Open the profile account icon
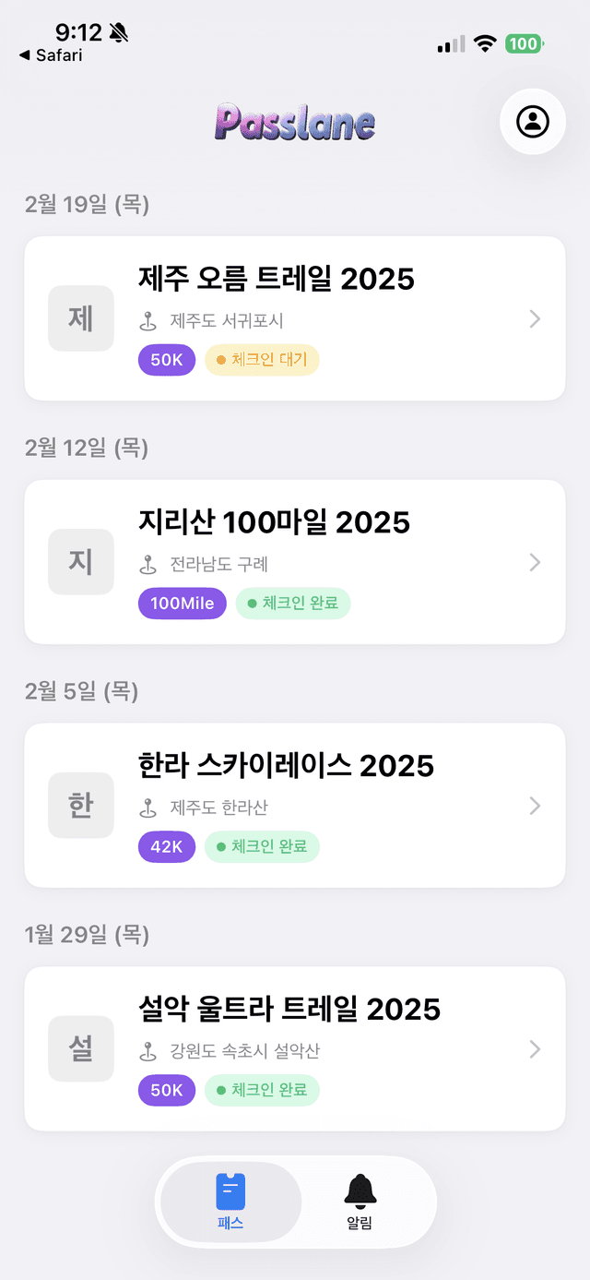 (x=532, y=121)
